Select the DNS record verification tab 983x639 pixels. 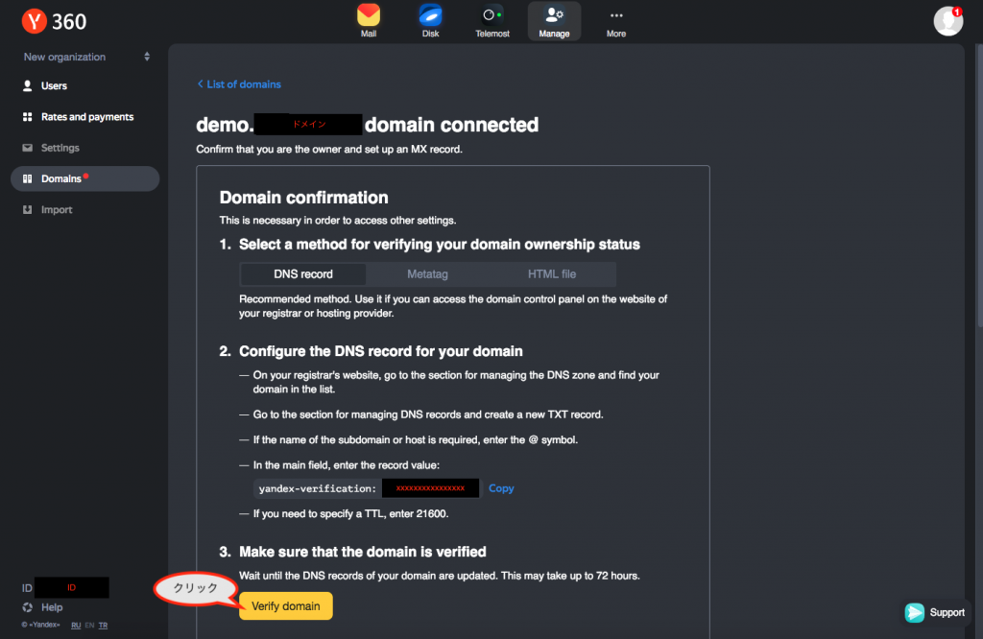303,274
